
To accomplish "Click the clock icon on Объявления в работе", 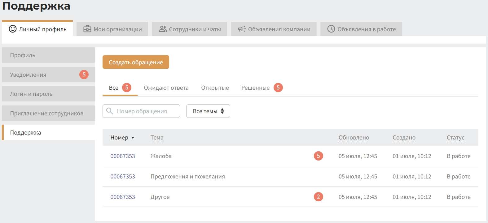I will tap(331, 29).
